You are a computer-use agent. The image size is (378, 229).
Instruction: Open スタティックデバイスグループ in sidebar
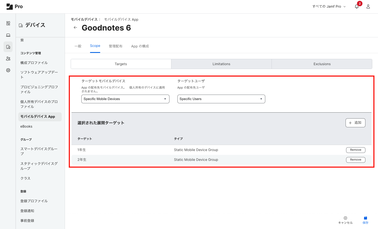click(x=39, y=166)
